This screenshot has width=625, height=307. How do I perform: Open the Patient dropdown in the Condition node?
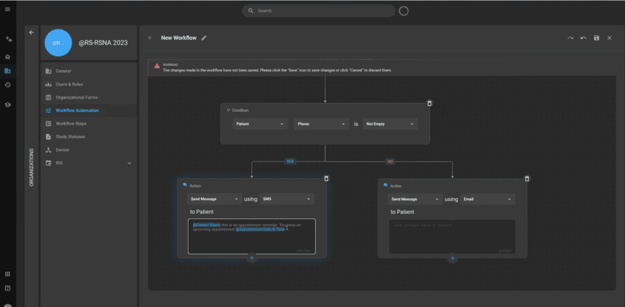[x=260, y=124]
